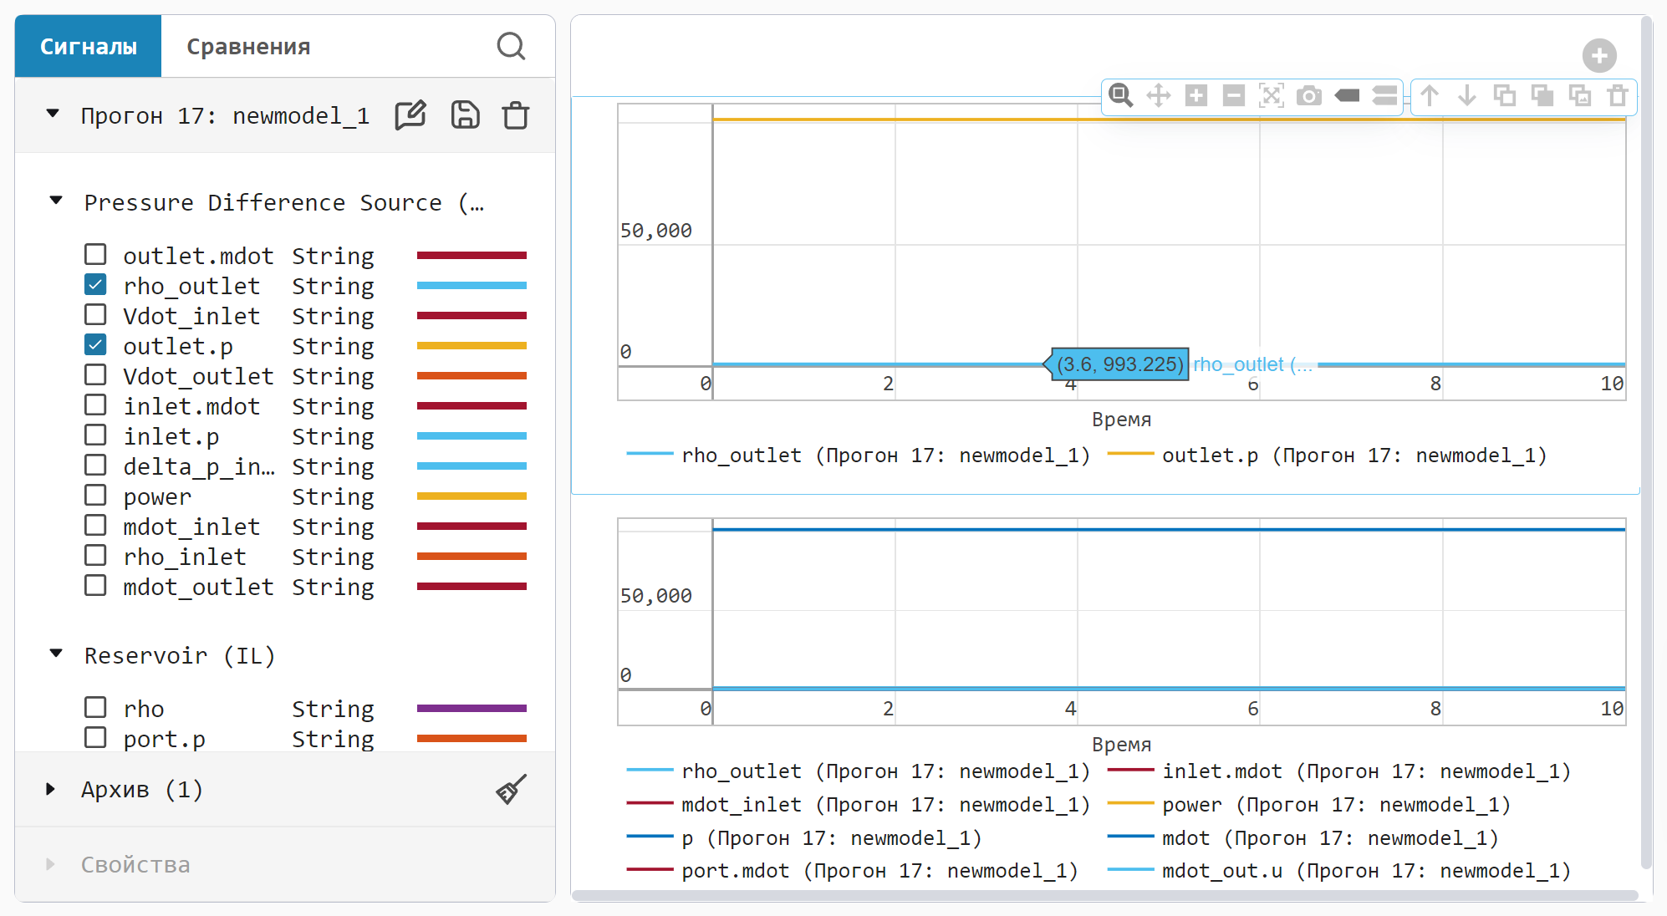The height and width of the screenshot is (916, 1667).
Task: Check the inlet.mdot signal checkbox
Action: coord(95,405)
